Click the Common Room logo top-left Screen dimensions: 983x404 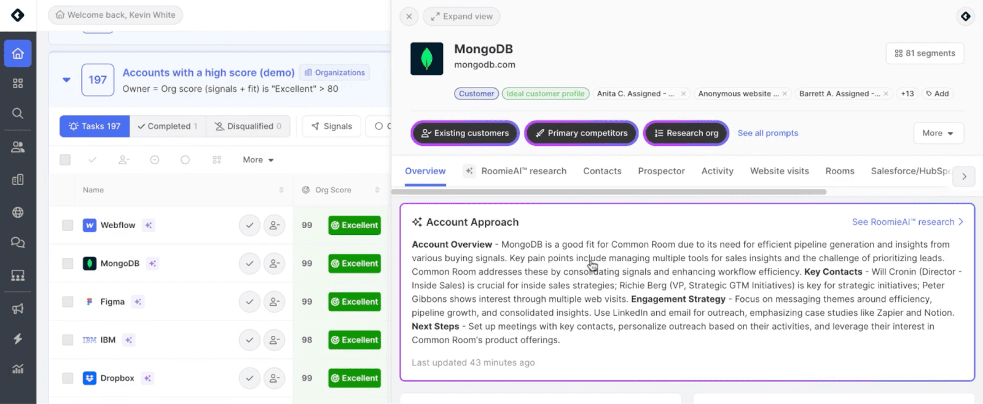click(x=18, y=15)
